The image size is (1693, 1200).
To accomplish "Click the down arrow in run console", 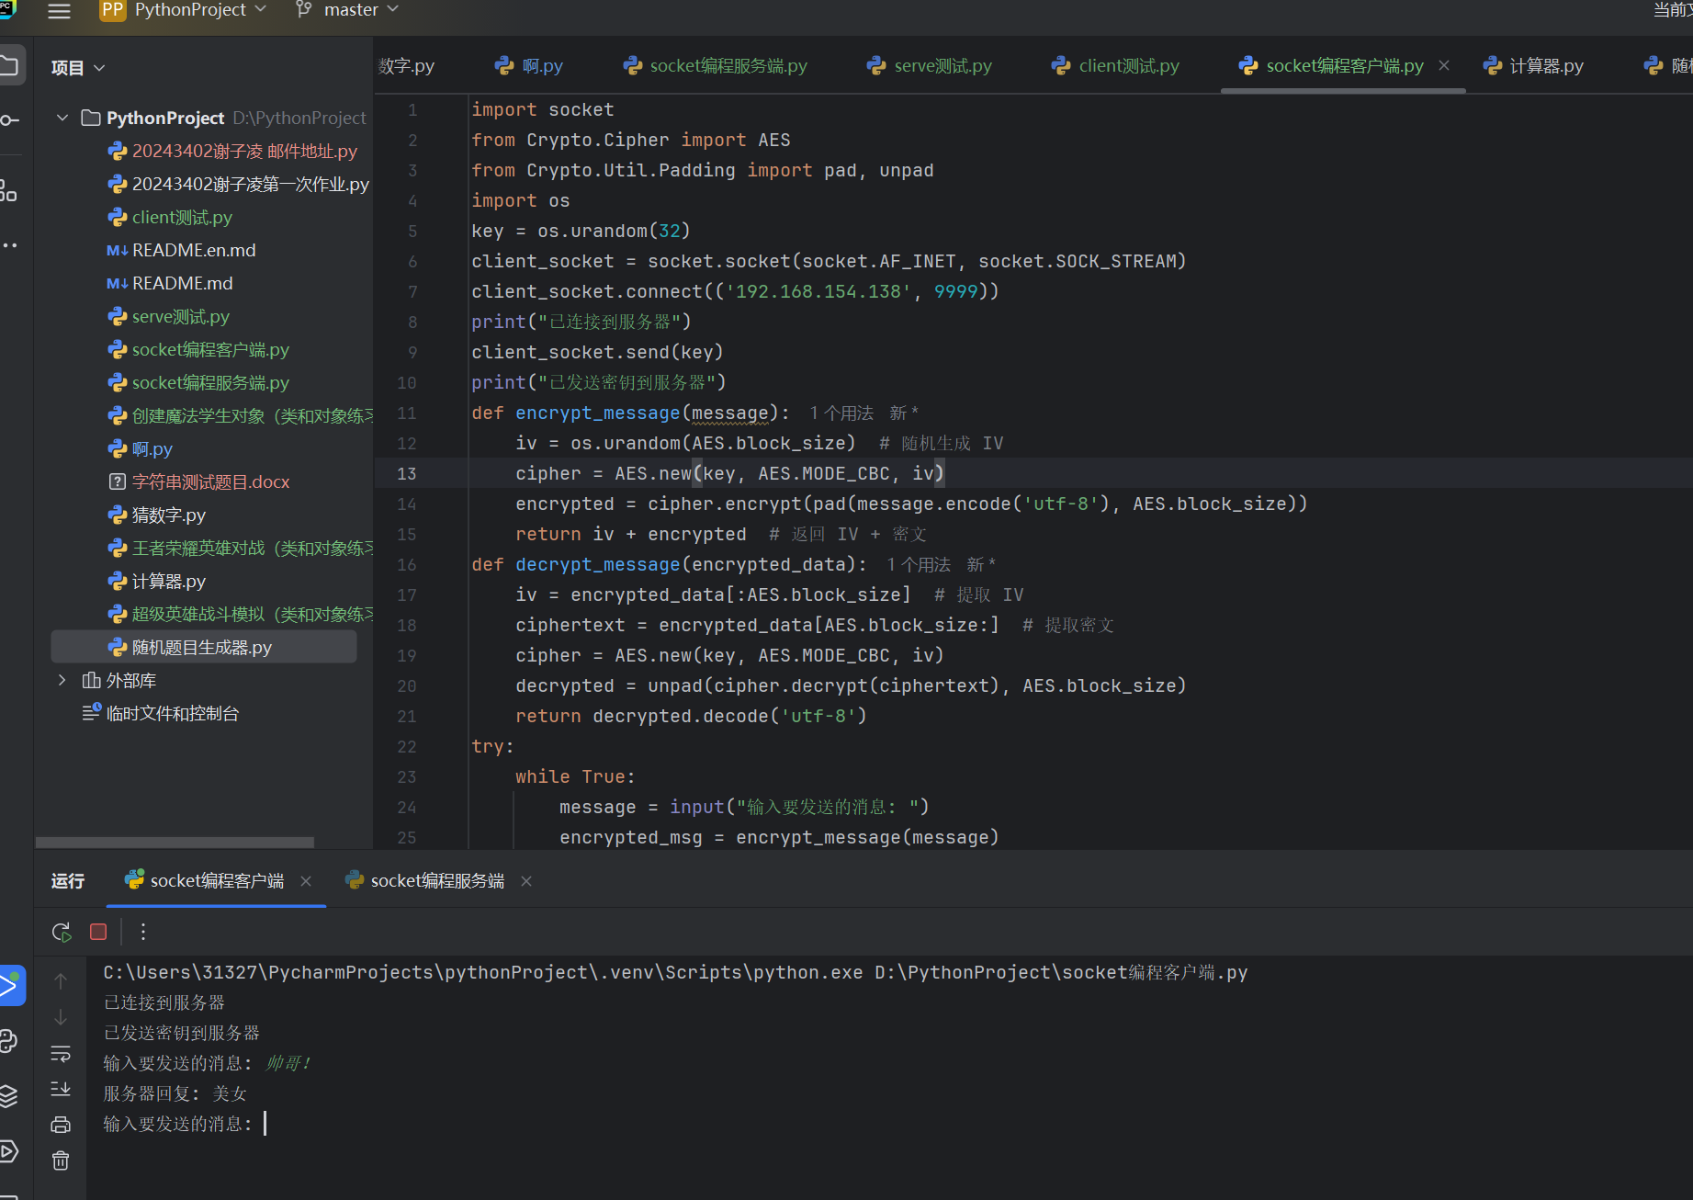I will click(61, 1017).
